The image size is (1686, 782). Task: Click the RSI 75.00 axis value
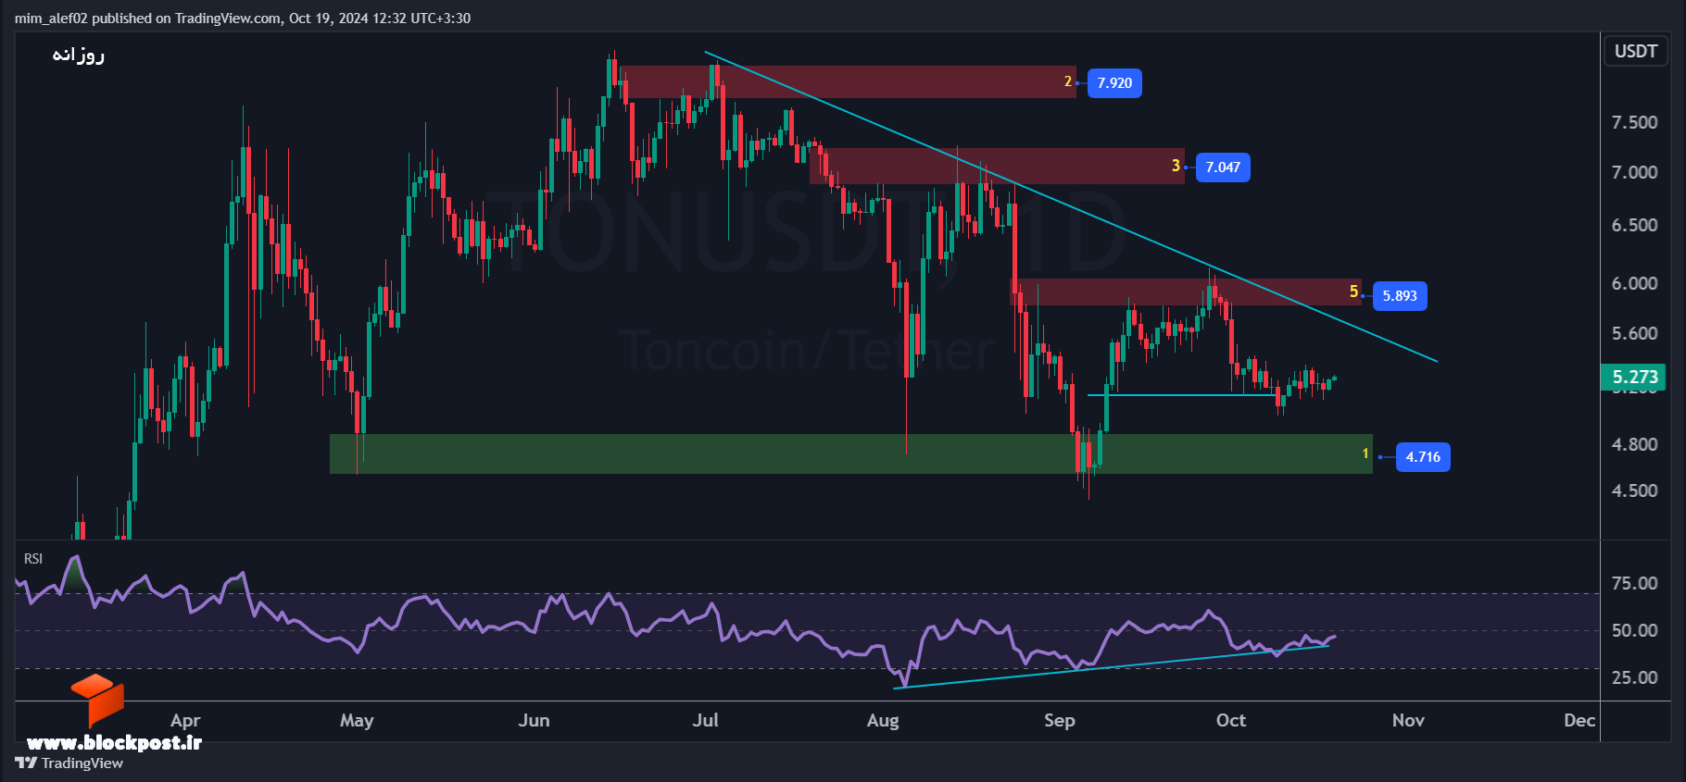coord(1634,583)
